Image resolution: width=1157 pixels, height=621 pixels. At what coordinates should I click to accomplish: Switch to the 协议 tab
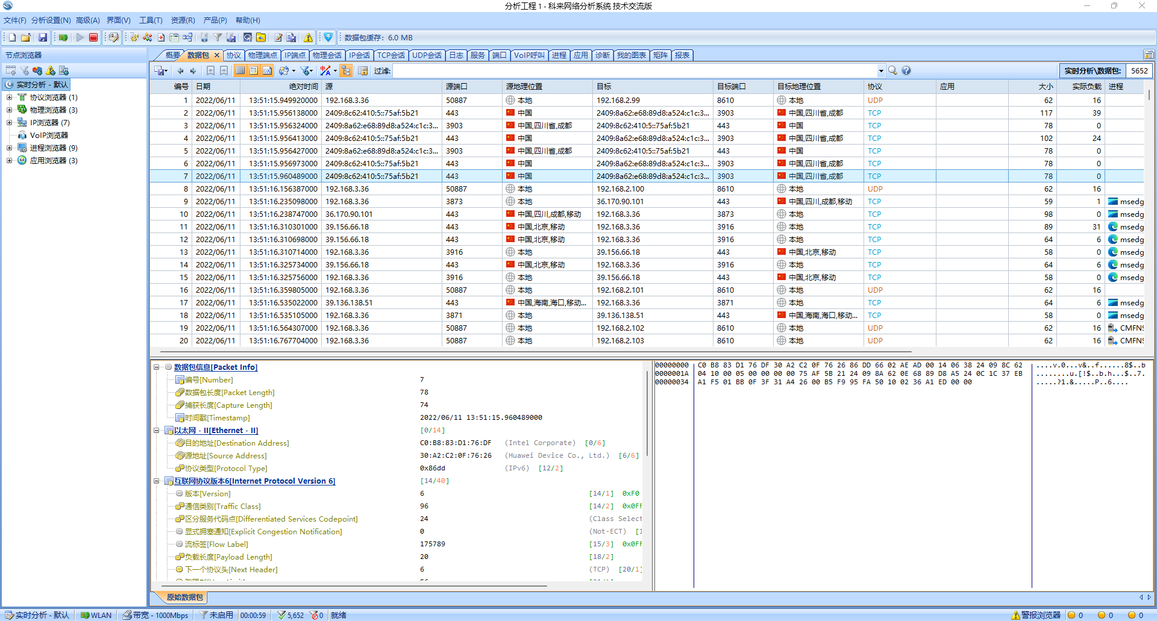point(233,55)
